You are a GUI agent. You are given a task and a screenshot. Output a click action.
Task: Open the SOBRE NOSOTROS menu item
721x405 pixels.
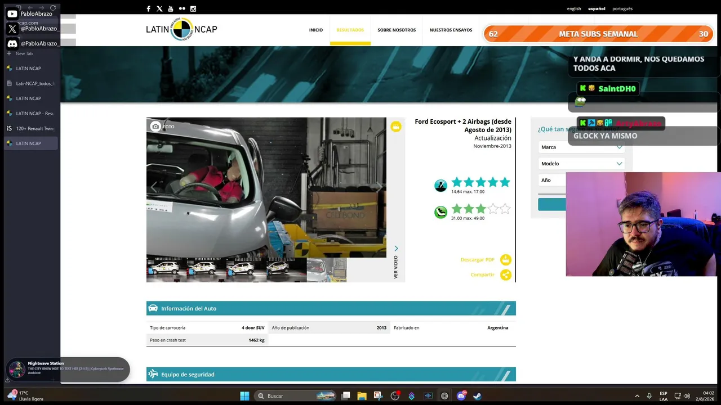coord(397,30)
